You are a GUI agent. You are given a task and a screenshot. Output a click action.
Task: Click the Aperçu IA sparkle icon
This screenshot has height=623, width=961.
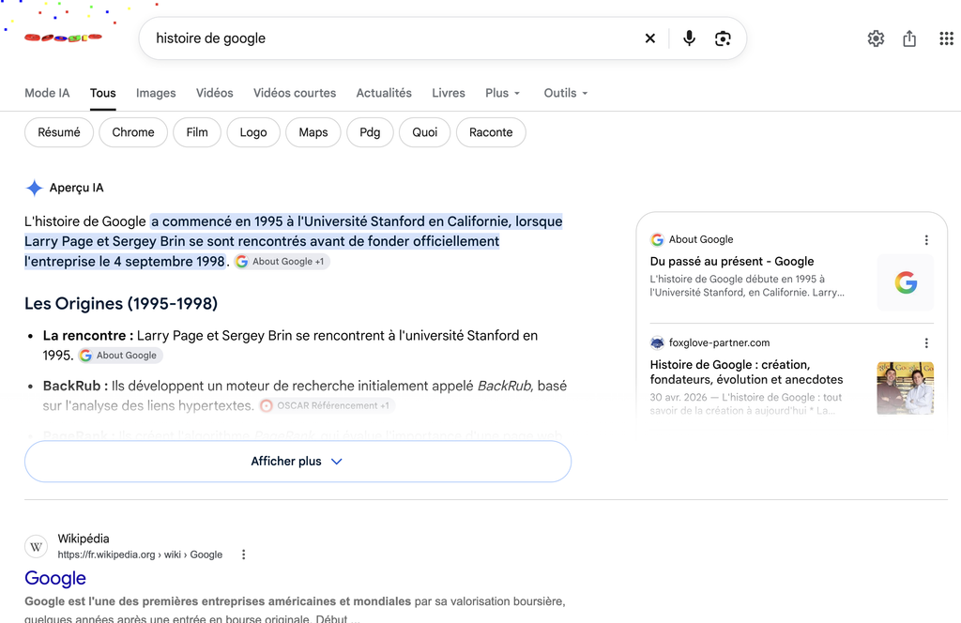(x=35, y=188)
